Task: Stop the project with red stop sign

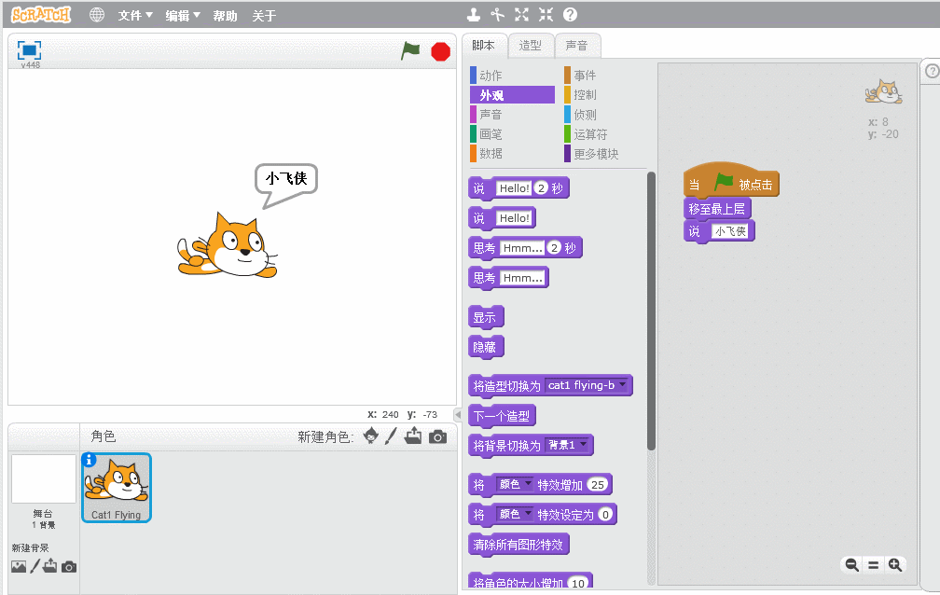Action: click(x=440, y=51)
